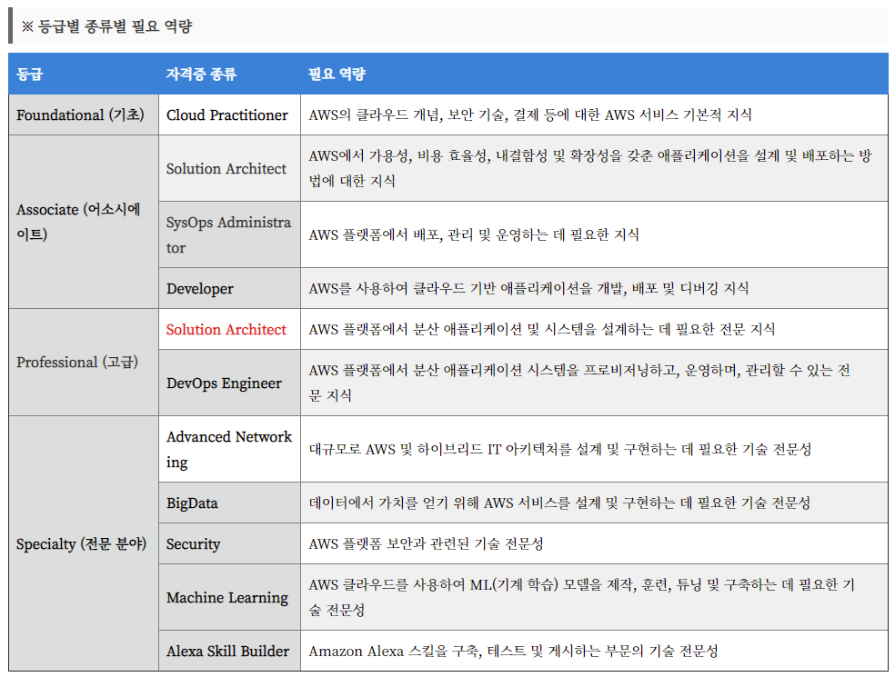
Task: Click the 'Security' cell
Action: tap(229, 543)
